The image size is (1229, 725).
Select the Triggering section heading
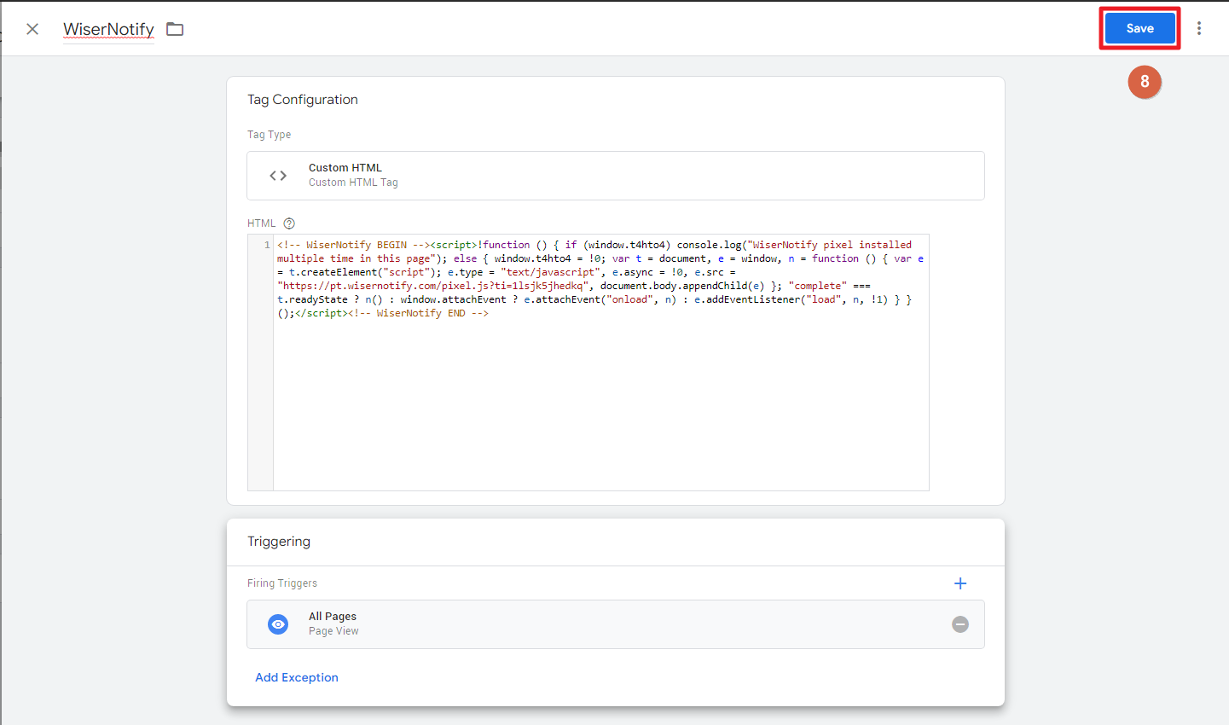279,542
